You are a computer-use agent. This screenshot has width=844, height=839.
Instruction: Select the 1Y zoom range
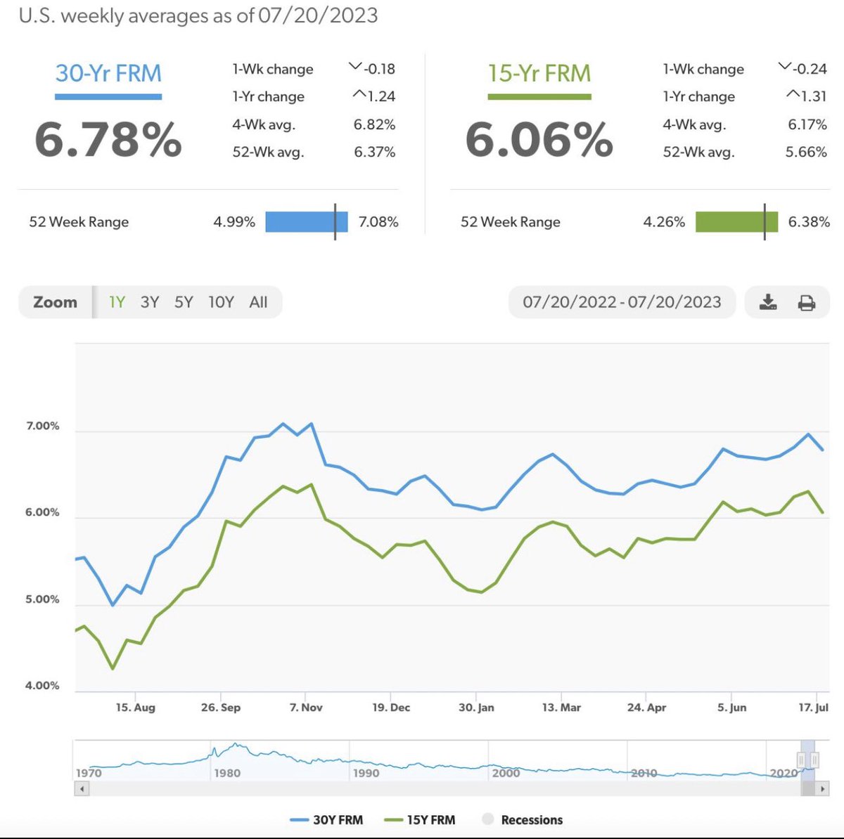117,302
